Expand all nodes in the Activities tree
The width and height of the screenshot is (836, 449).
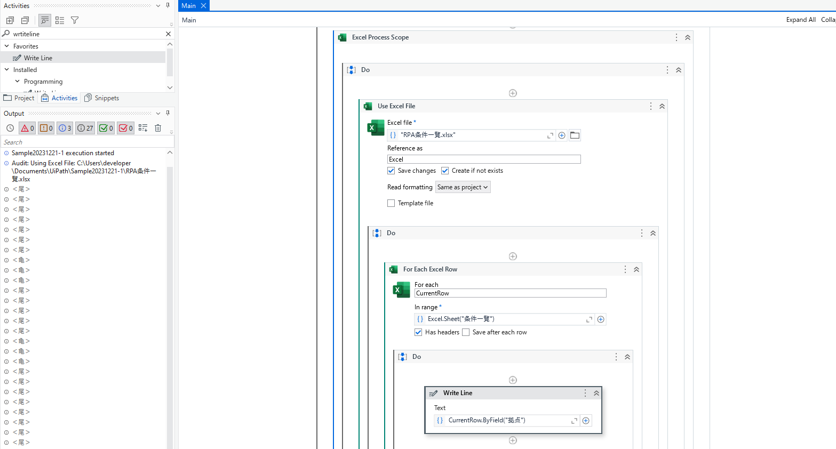10,20
